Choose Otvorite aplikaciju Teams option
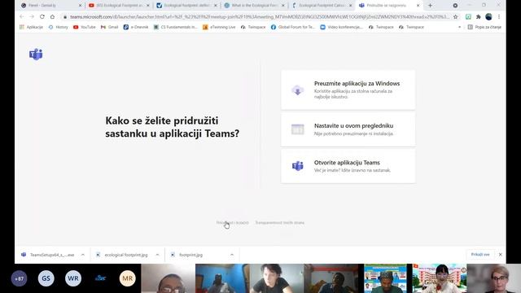The height and width of the screenshot is (293, 521). coord(348,166)
